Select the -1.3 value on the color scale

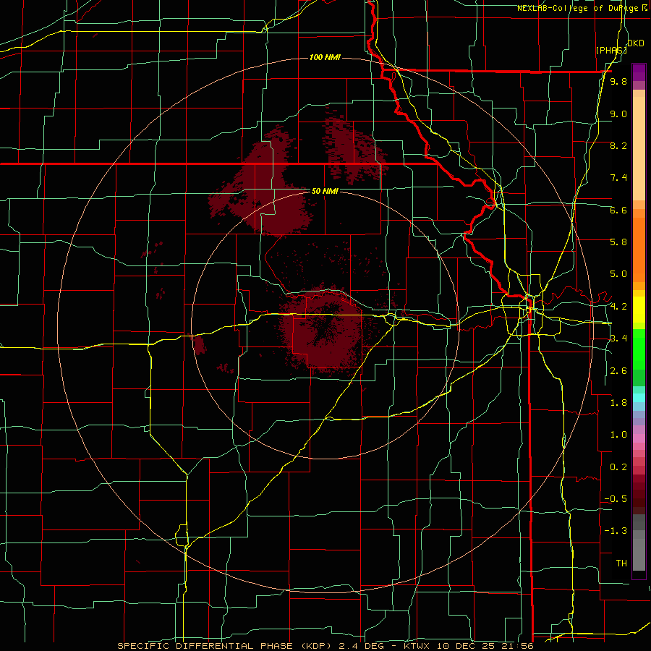616,531
